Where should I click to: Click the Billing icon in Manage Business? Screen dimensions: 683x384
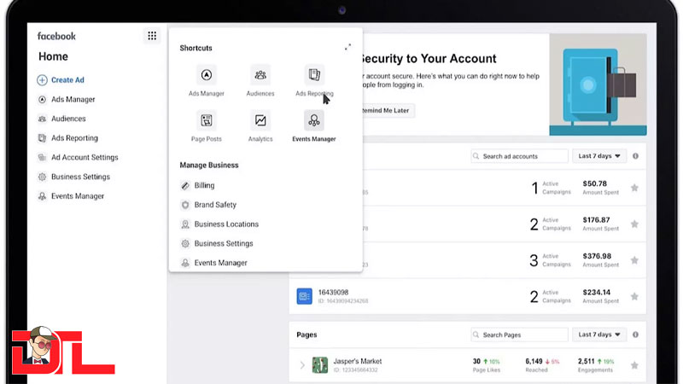point(185,185)
